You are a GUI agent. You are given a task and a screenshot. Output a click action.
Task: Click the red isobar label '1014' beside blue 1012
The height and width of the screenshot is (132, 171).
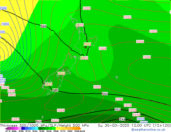pos(136,115)
